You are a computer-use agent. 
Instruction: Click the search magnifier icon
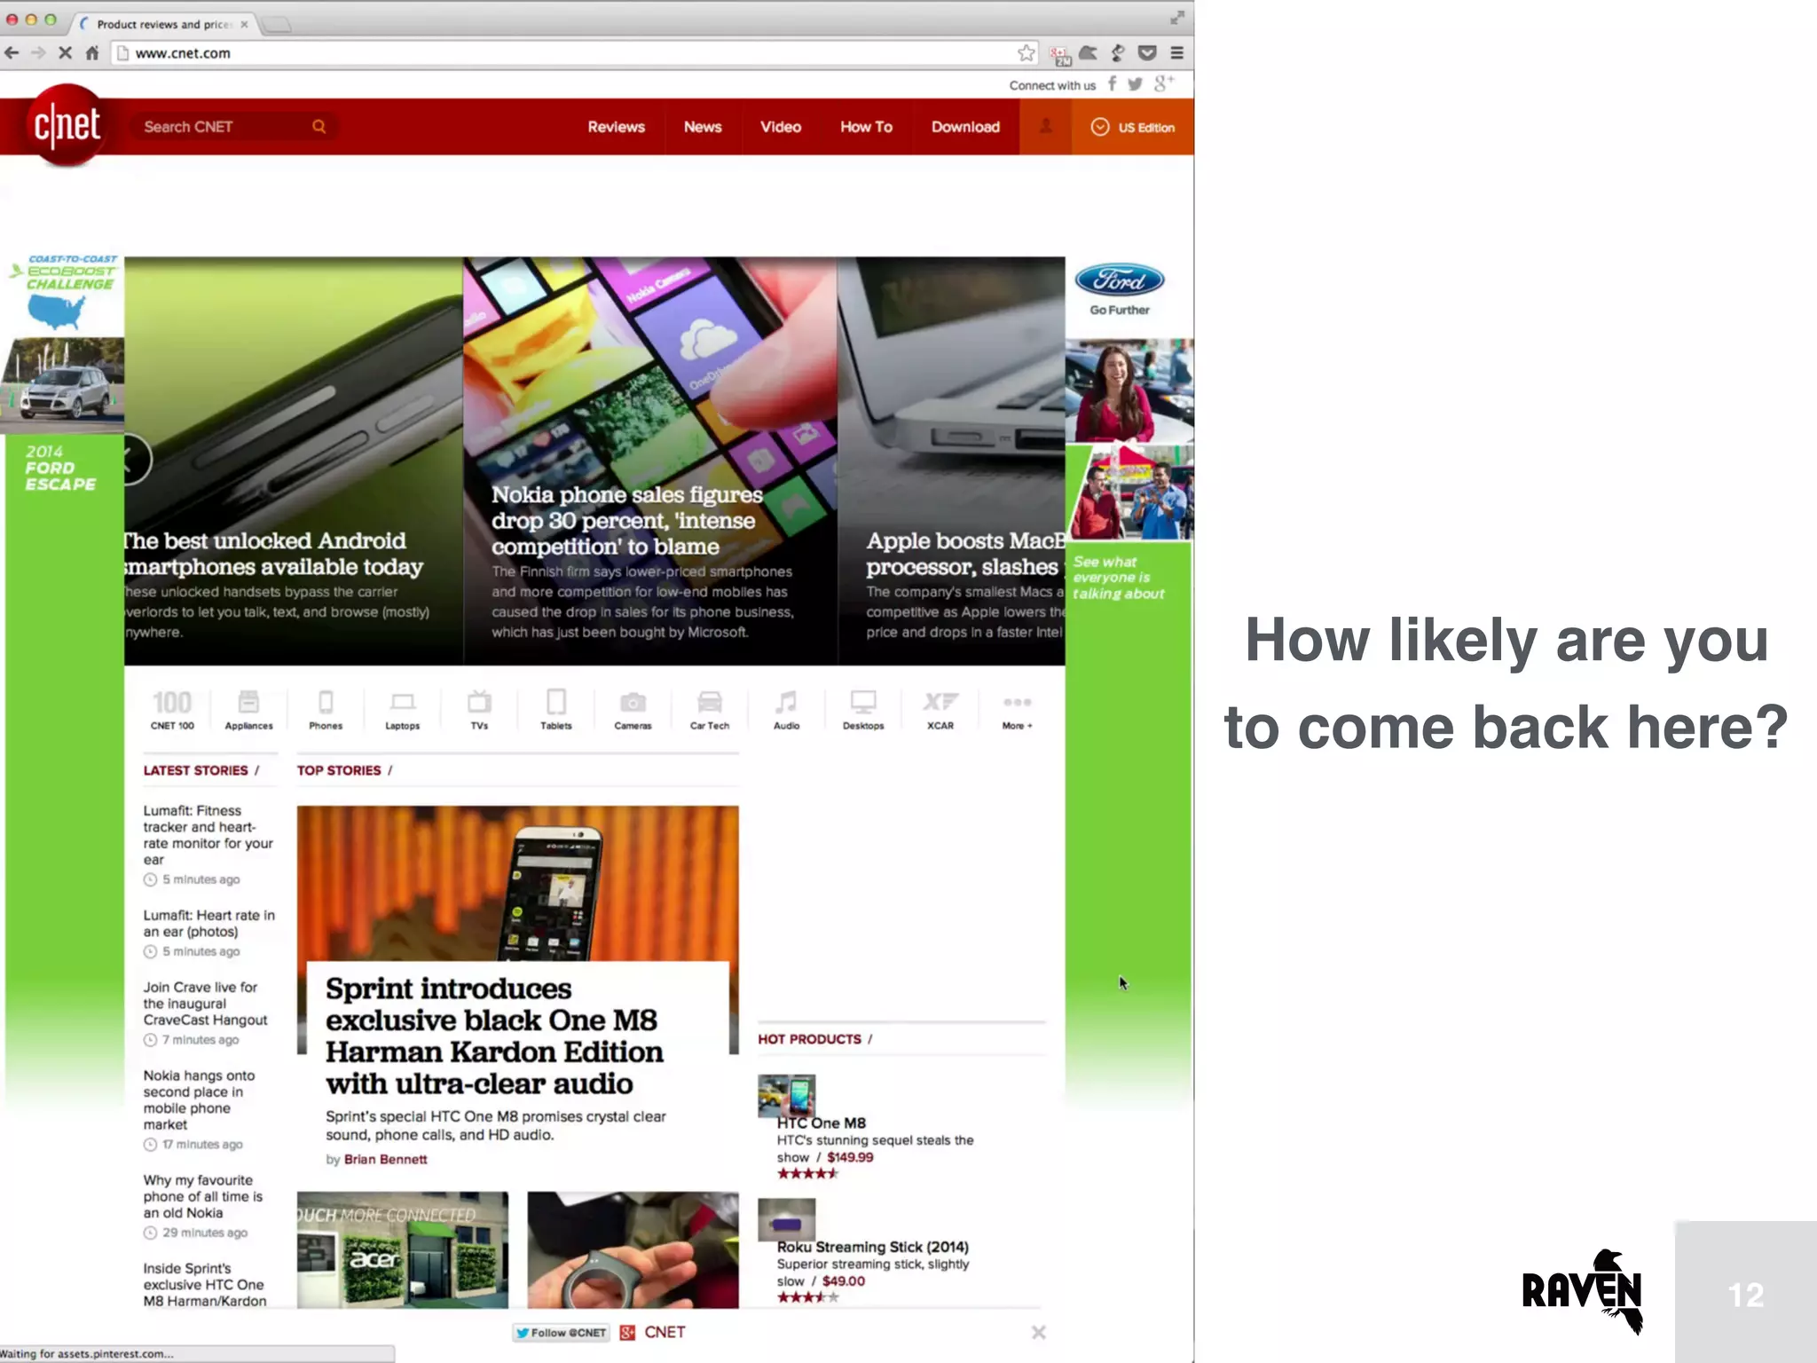coord(319,127)
